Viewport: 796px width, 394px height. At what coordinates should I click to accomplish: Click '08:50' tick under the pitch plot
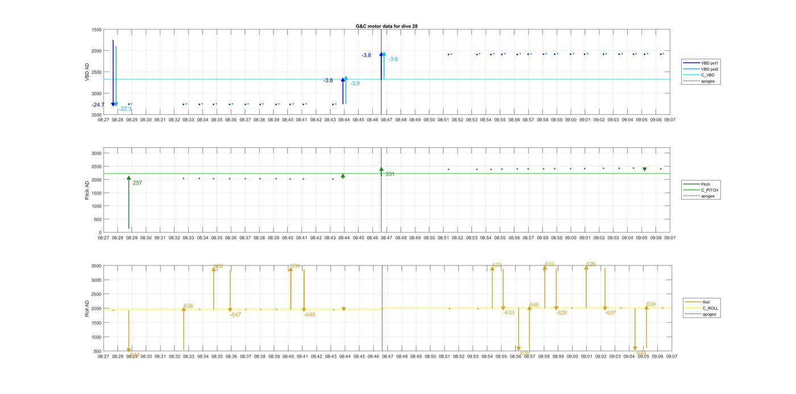coord(429,238)
